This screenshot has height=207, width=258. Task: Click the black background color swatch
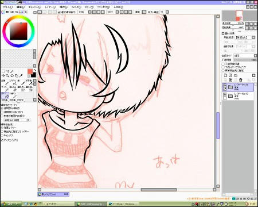pos(34,75)
